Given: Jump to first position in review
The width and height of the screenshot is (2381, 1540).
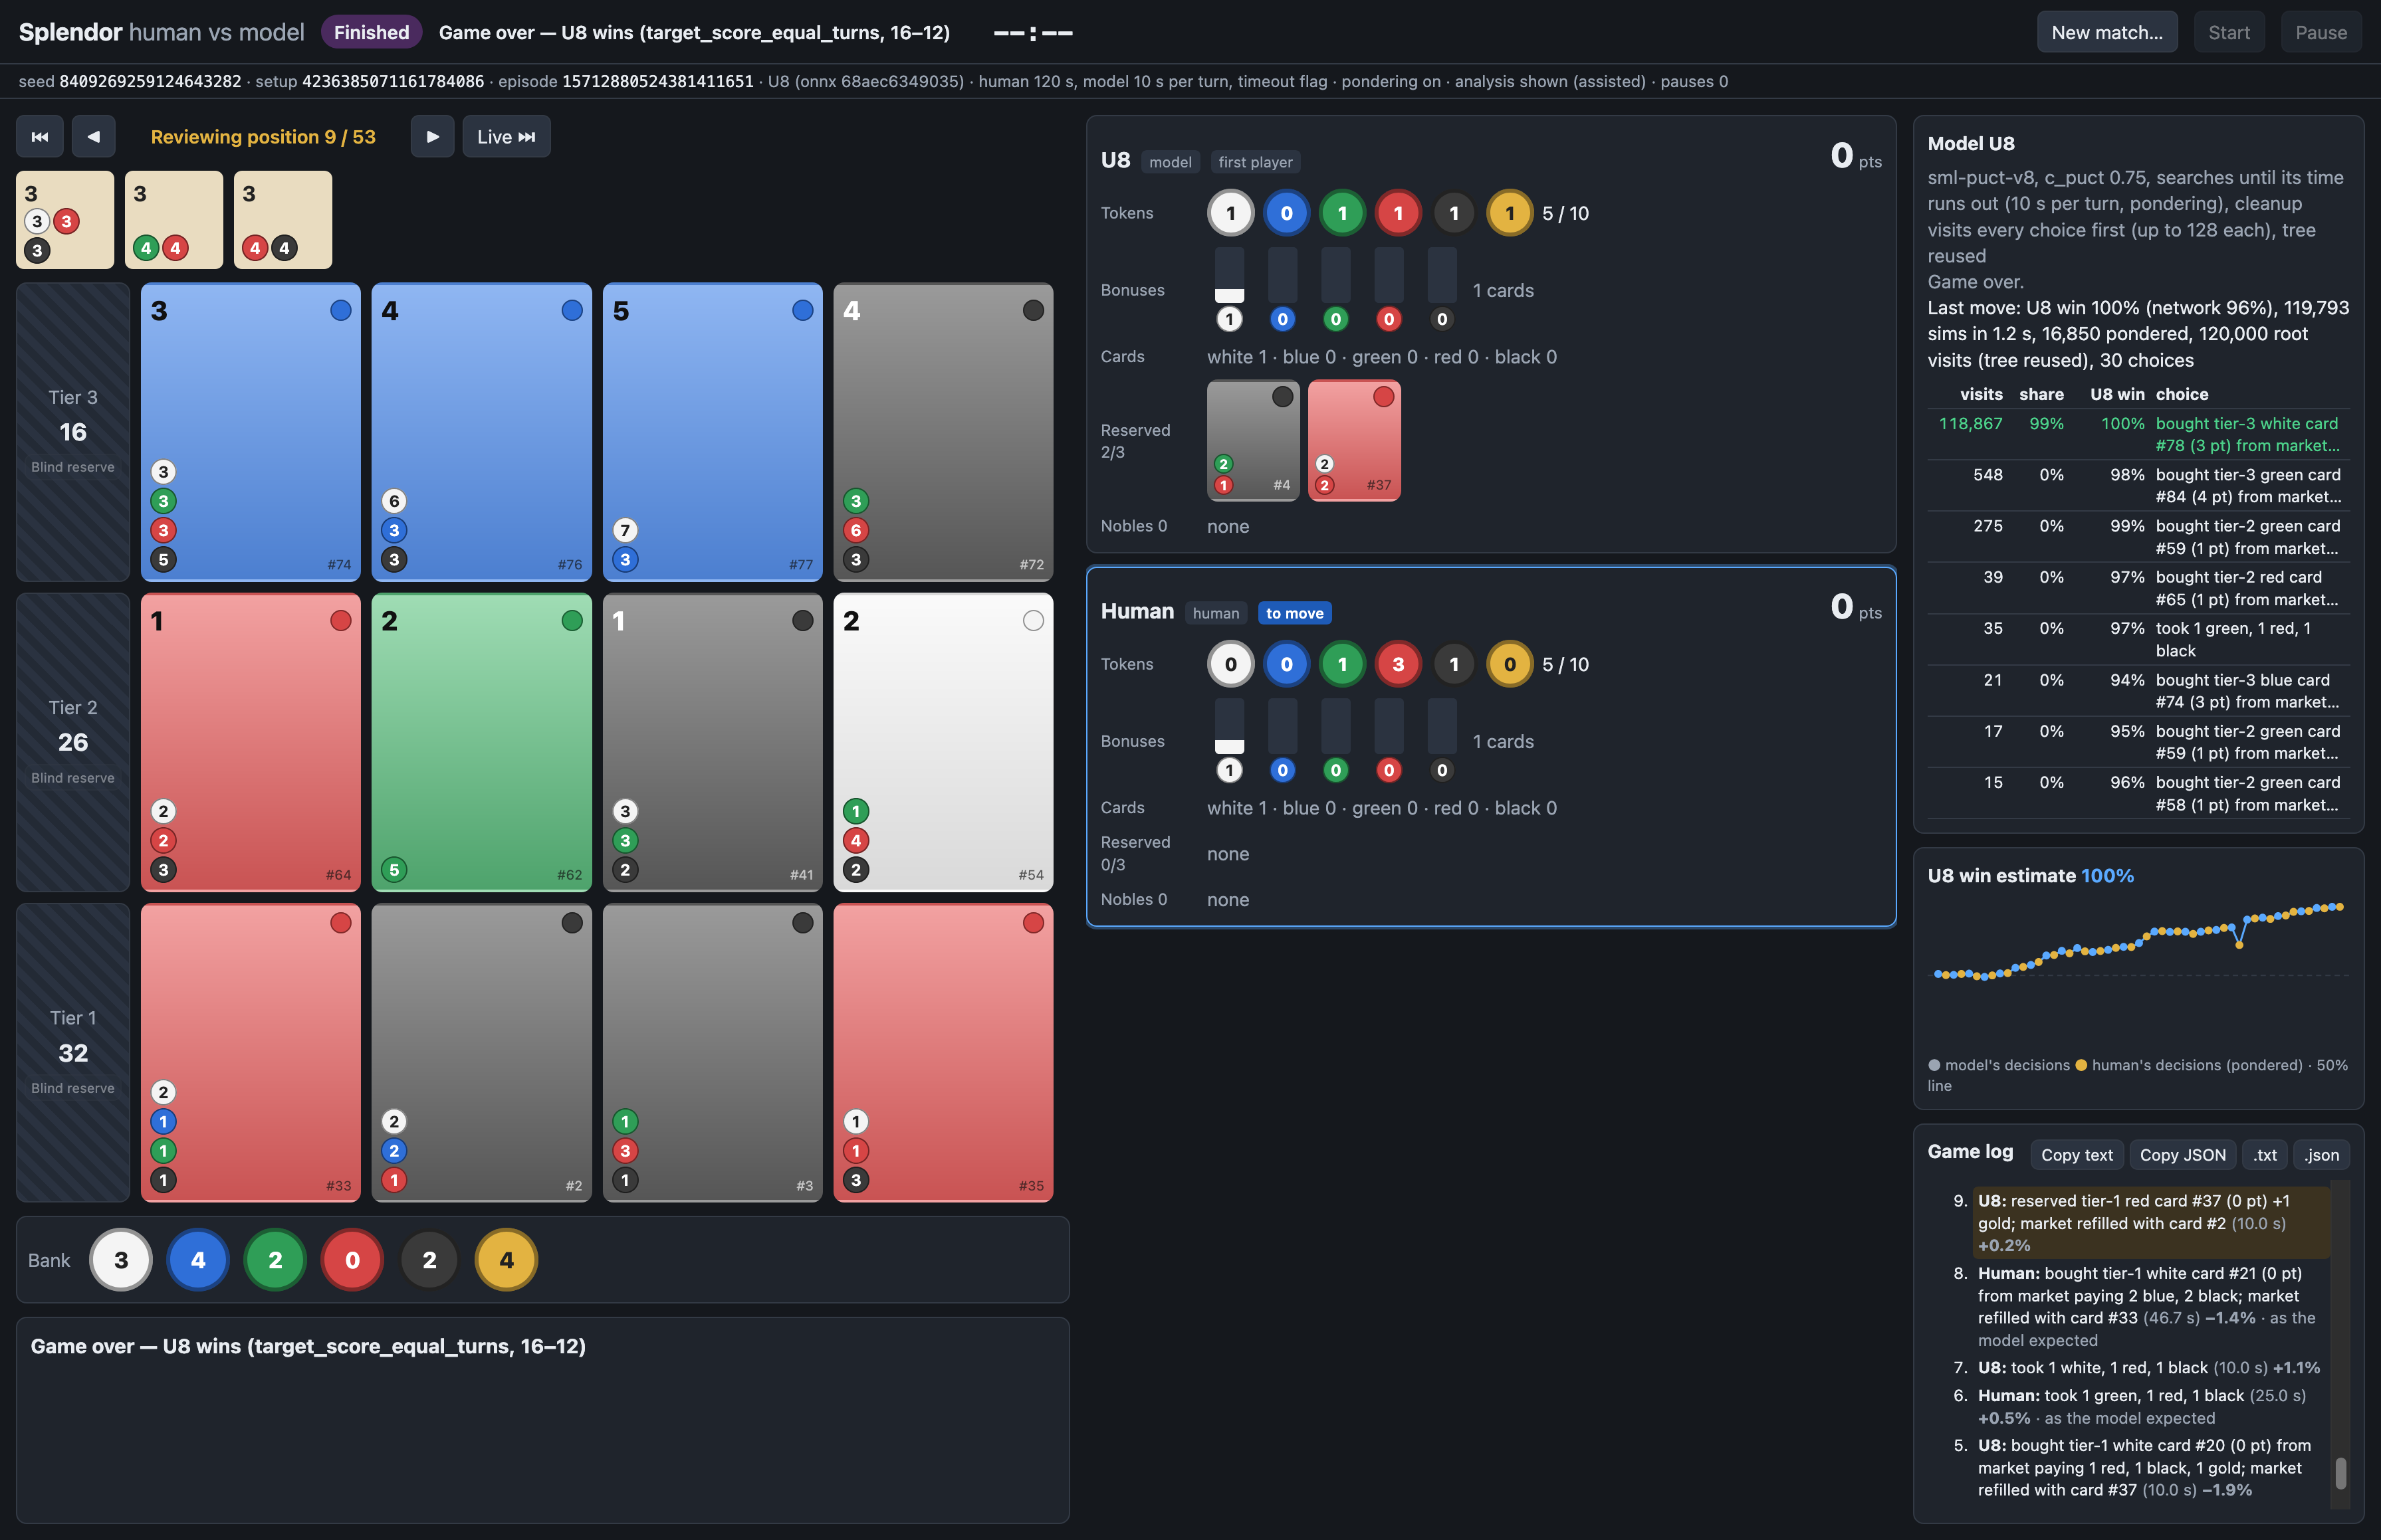Looking at the screenshot, I should click(x=40, y=137).
